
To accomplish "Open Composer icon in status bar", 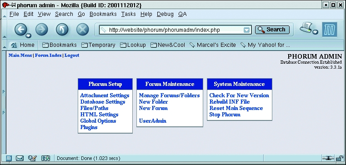I will (x=32, y=158).
